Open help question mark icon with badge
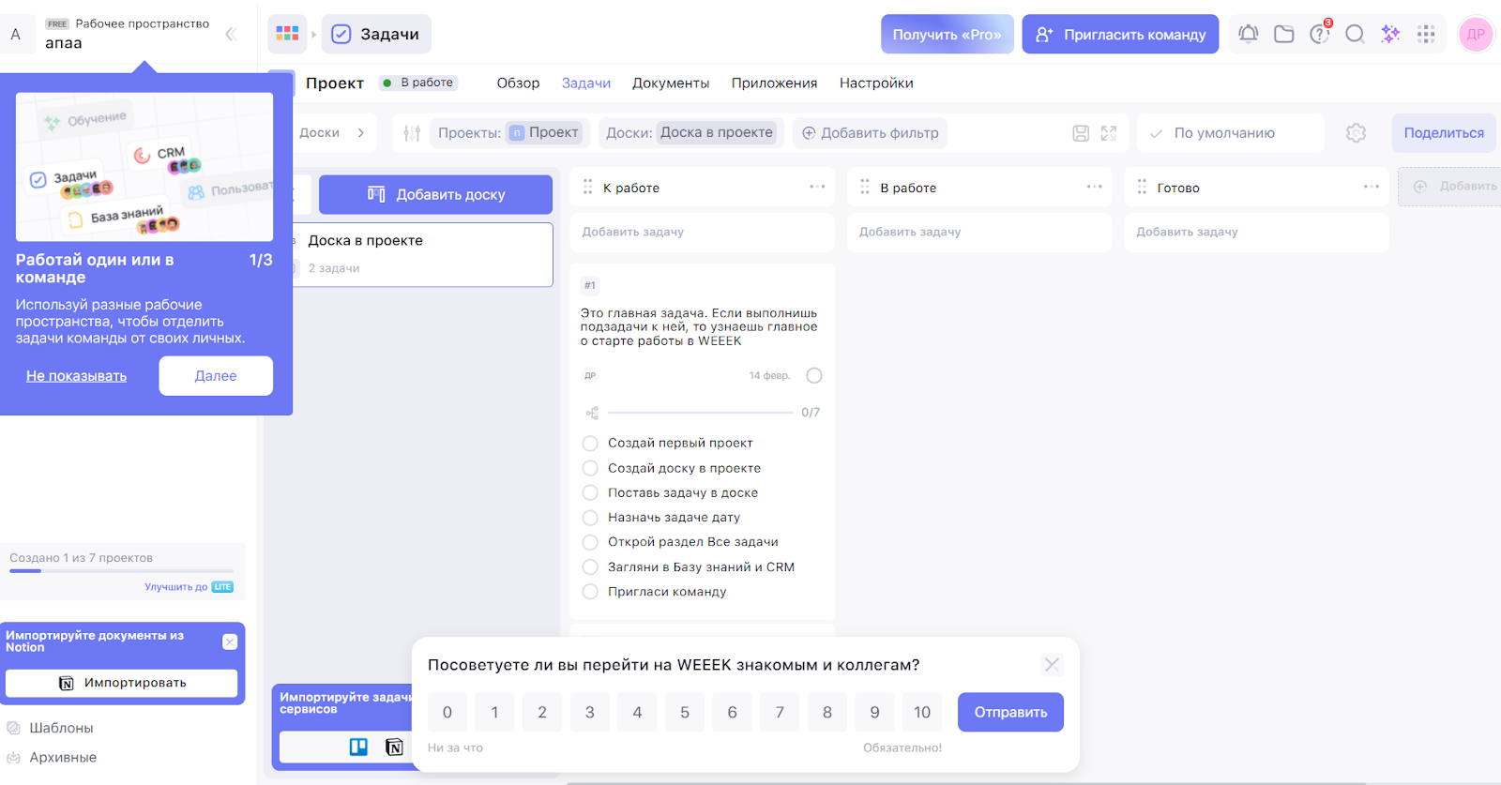This screenshot has height=785, width=1501. pos(1320,34)
